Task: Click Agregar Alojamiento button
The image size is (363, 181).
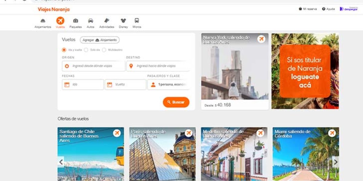Action: point(100,40)
